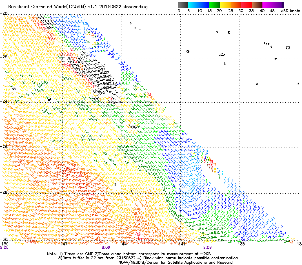Click the '-26' latitude axis label
The image size is (302, 265).
(4, 147)
